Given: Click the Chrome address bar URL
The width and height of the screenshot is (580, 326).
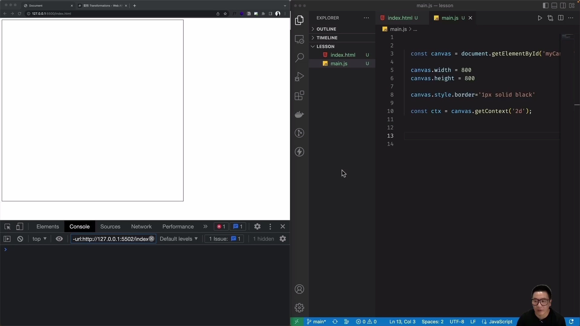Looking at the screenshot, I should tap(51, 14).
